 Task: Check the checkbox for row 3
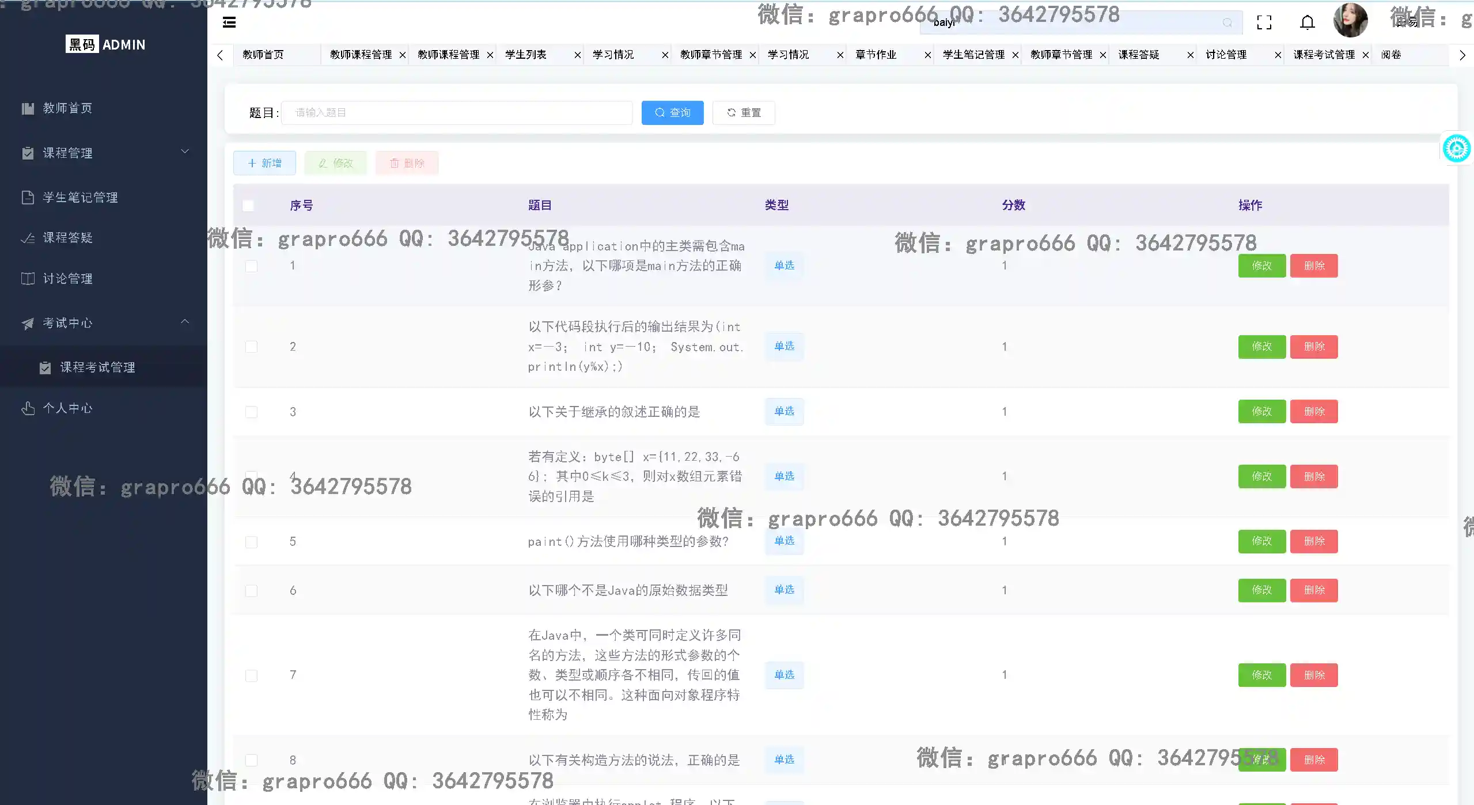click(251, 412)
